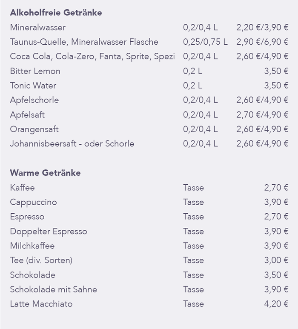298x329 pixels.
Task: Click the 0,25/0,75 L bottle size
Action: tap(205, 42)
